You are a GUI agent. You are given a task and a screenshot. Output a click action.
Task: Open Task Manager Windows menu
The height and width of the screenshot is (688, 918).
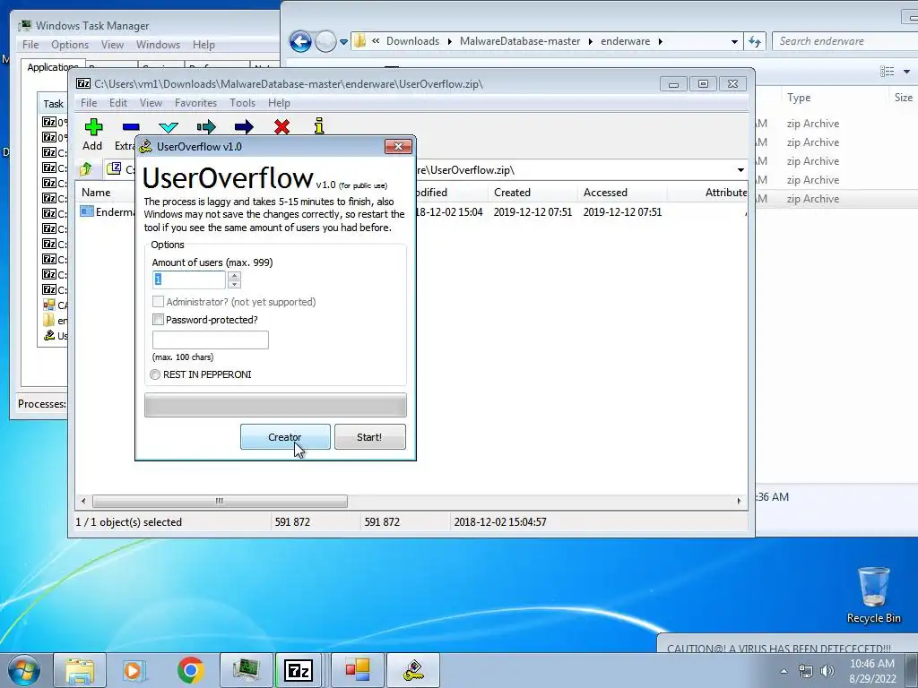click(x=158, y=45)
